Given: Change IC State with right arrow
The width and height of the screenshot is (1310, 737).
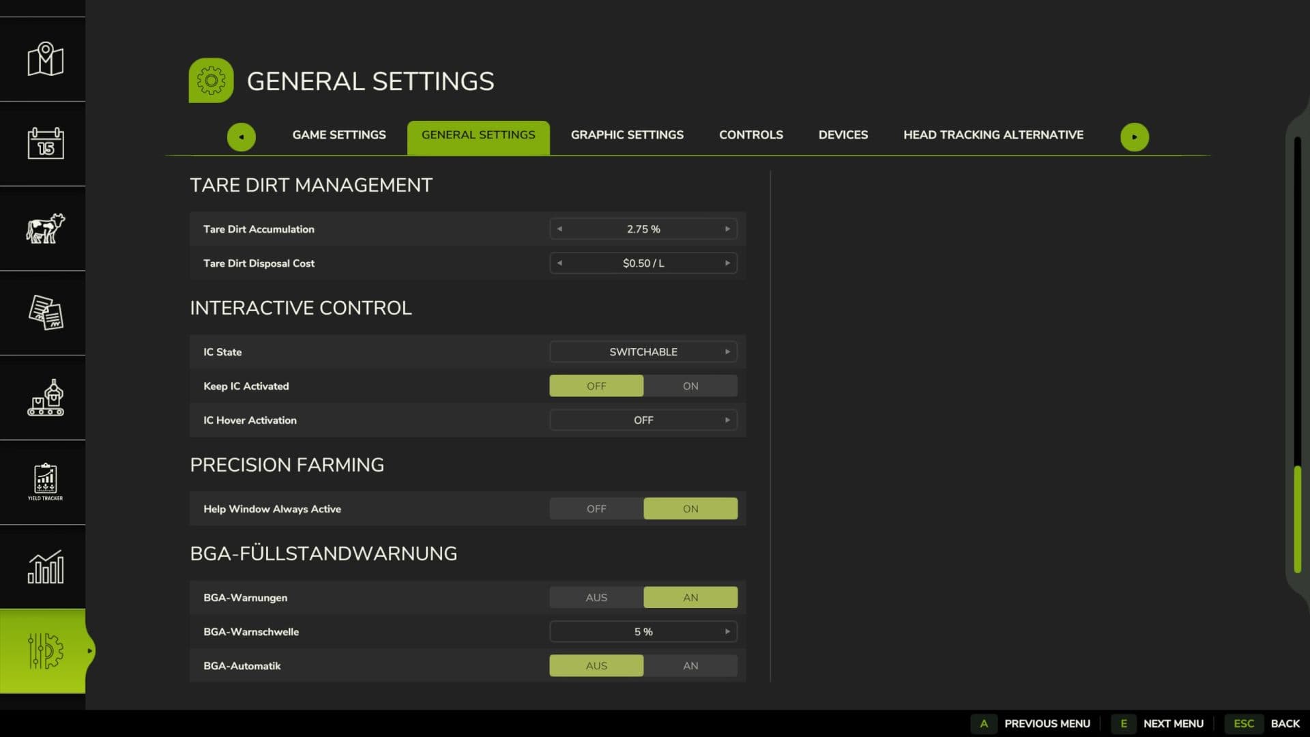Looking at the screenshot, I should click(727, 352).
